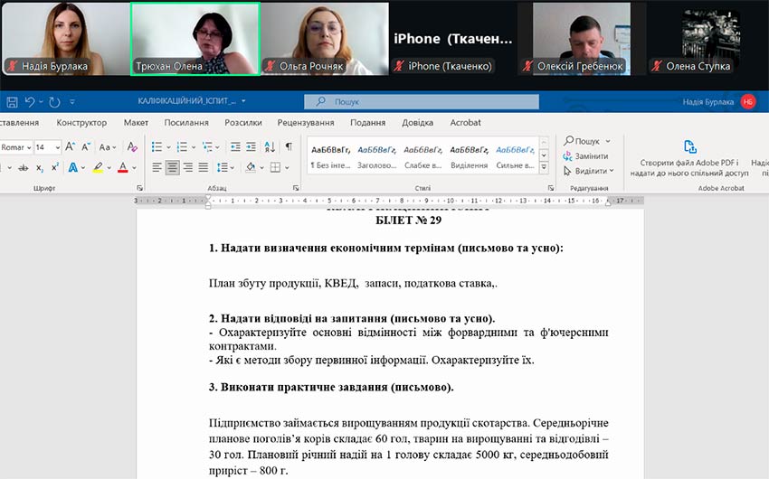Image resolution: width=769 pixels, height=479 pixels.
Task: Click the Замінити replace button
Action: pos(586,156)
